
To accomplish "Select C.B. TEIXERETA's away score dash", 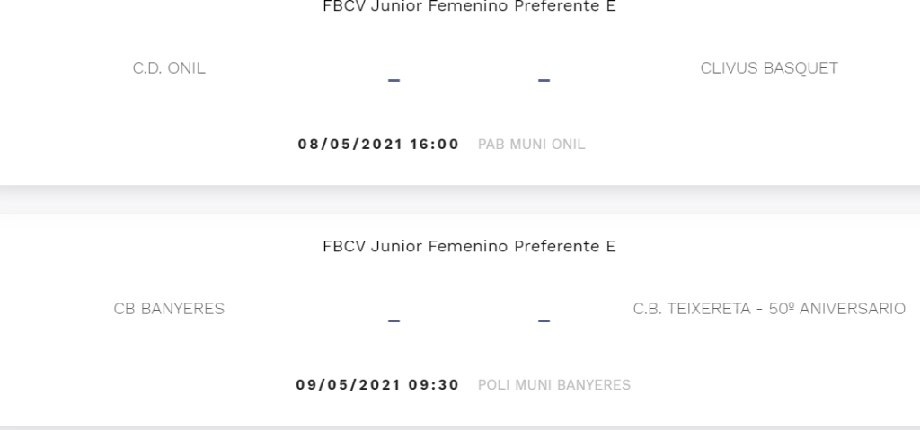I will pos(544,320).
